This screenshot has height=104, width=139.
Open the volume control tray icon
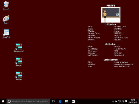pyautogui.click(x=123, y=101)
